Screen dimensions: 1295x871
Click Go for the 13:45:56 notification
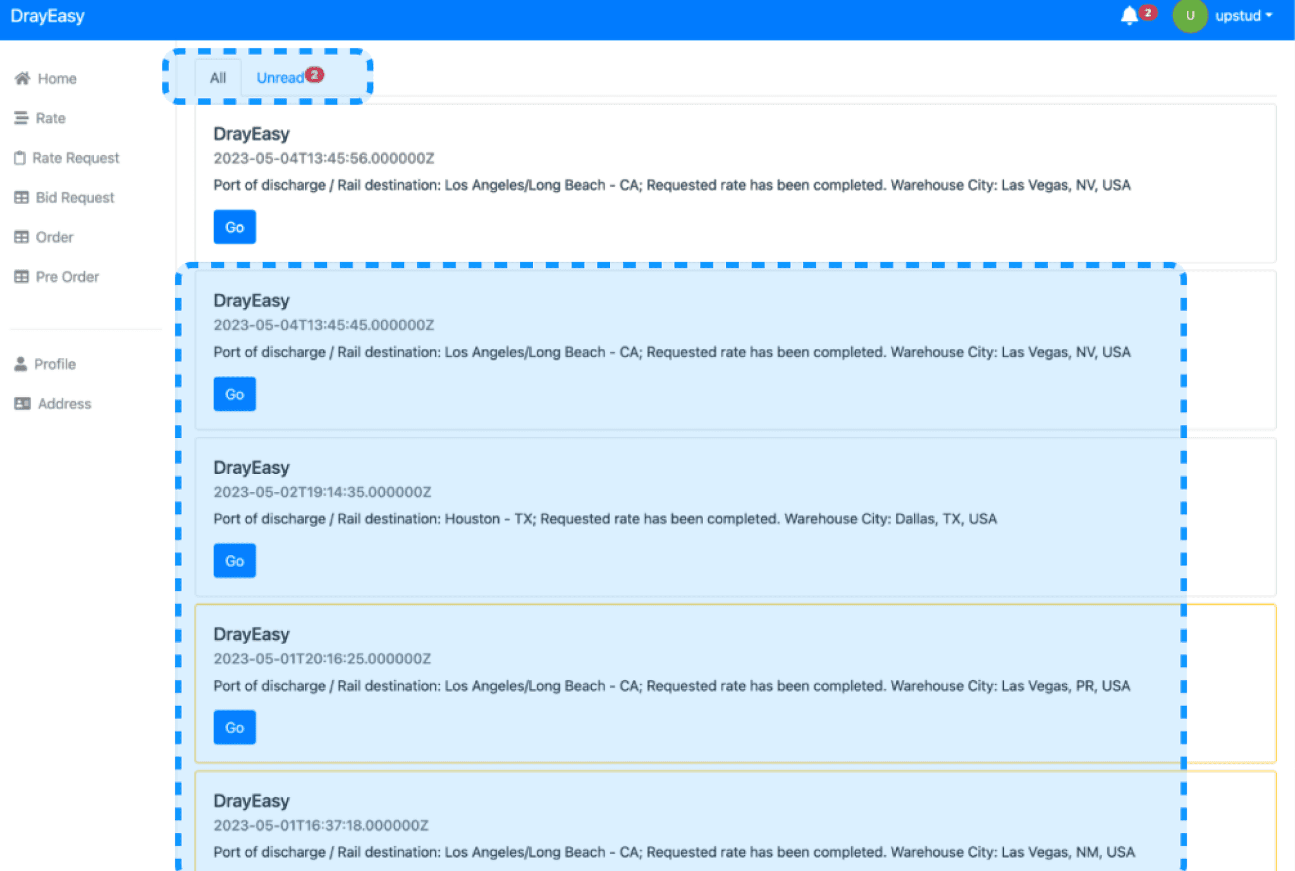235,227
